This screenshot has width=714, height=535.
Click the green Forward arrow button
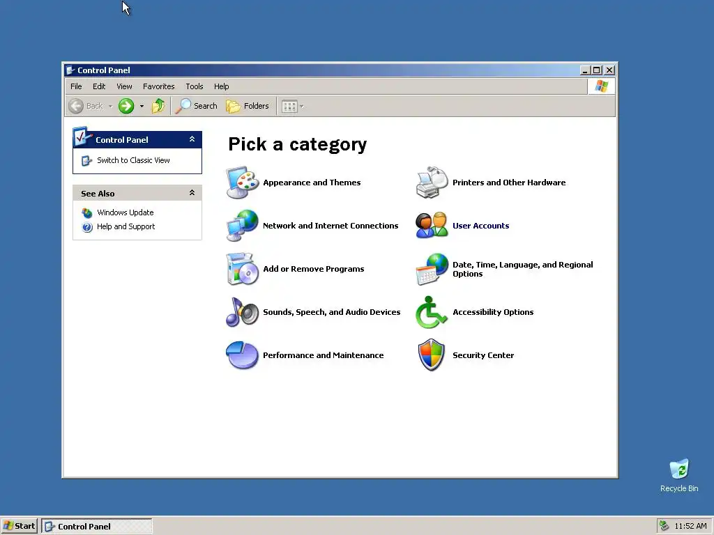126,106
